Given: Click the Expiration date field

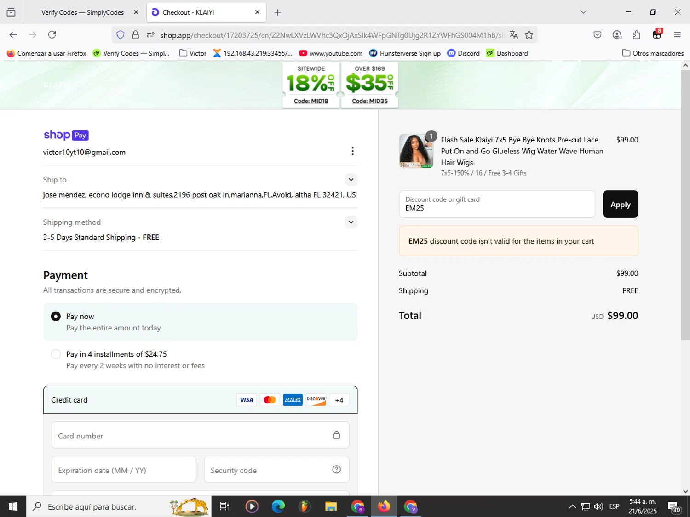Looking at the screenshot, I should [124, 470].
